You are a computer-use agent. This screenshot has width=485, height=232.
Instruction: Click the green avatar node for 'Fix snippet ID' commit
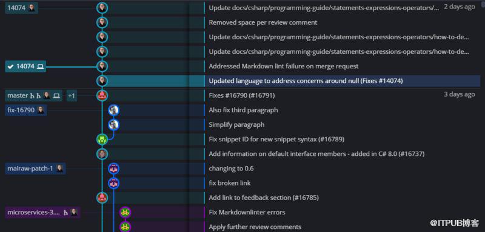click(102, 140)
